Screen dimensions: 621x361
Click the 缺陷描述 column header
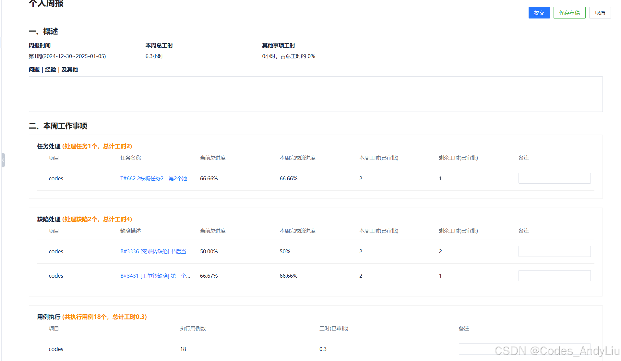click(130, 231)
